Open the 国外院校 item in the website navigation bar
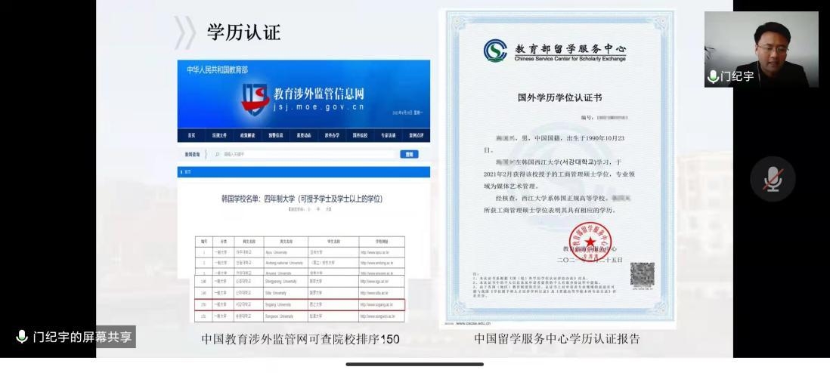The width and height of the screenshot is (830, 373). (360, 135)
